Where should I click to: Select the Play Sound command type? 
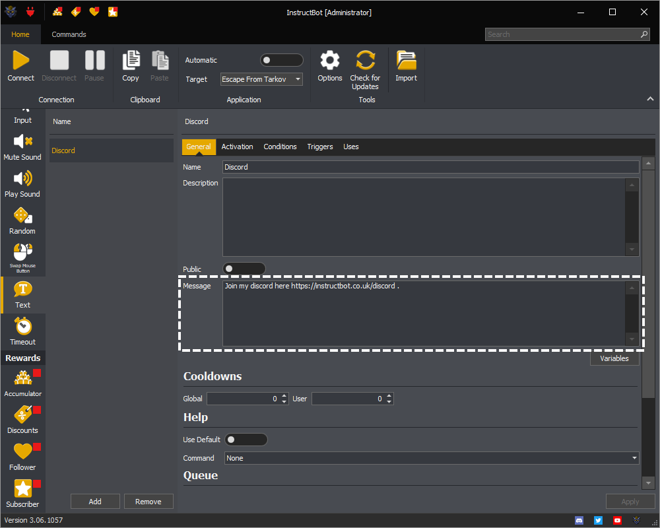click(x=22, y=184)
